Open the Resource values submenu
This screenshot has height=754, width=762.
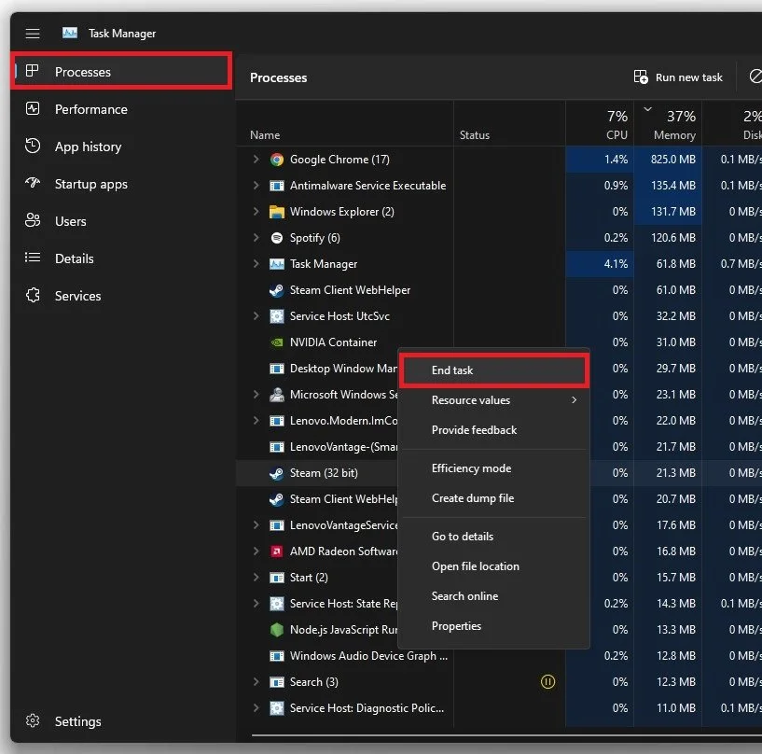[x=493, y=400]
